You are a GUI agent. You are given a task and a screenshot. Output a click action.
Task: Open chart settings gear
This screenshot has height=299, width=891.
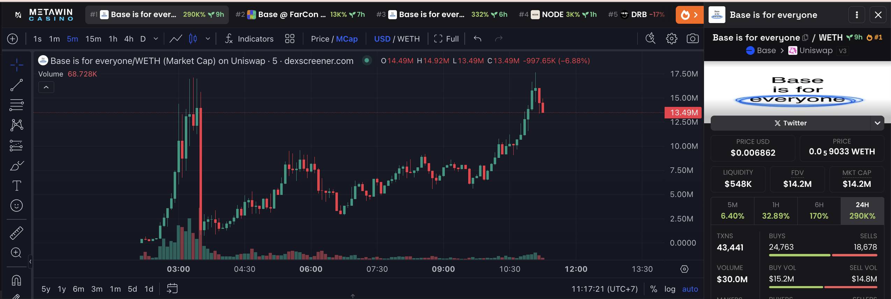671,39
